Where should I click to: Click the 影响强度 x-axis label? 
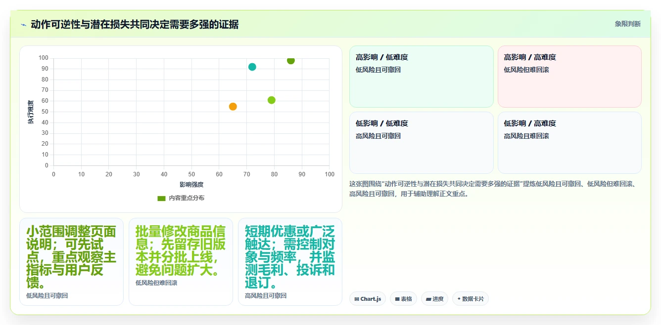[x=191, y=185]
